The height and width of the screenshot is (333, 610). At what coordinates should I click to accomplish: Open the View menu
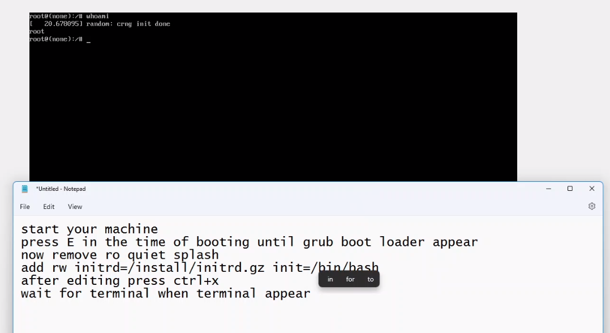click(75, 207)
